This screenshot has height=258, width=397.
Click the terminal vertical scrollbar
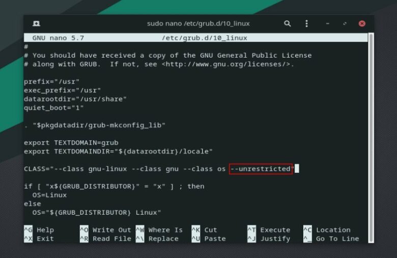pyautogui.click(x=371, y=138)
